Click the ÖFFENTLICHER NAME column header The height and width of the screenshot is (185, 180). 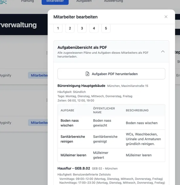click(x=104, y=110)
